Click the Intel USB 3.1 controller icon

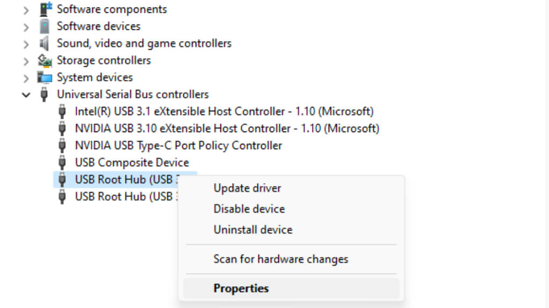pyautogui.click(x=62, y=112)
